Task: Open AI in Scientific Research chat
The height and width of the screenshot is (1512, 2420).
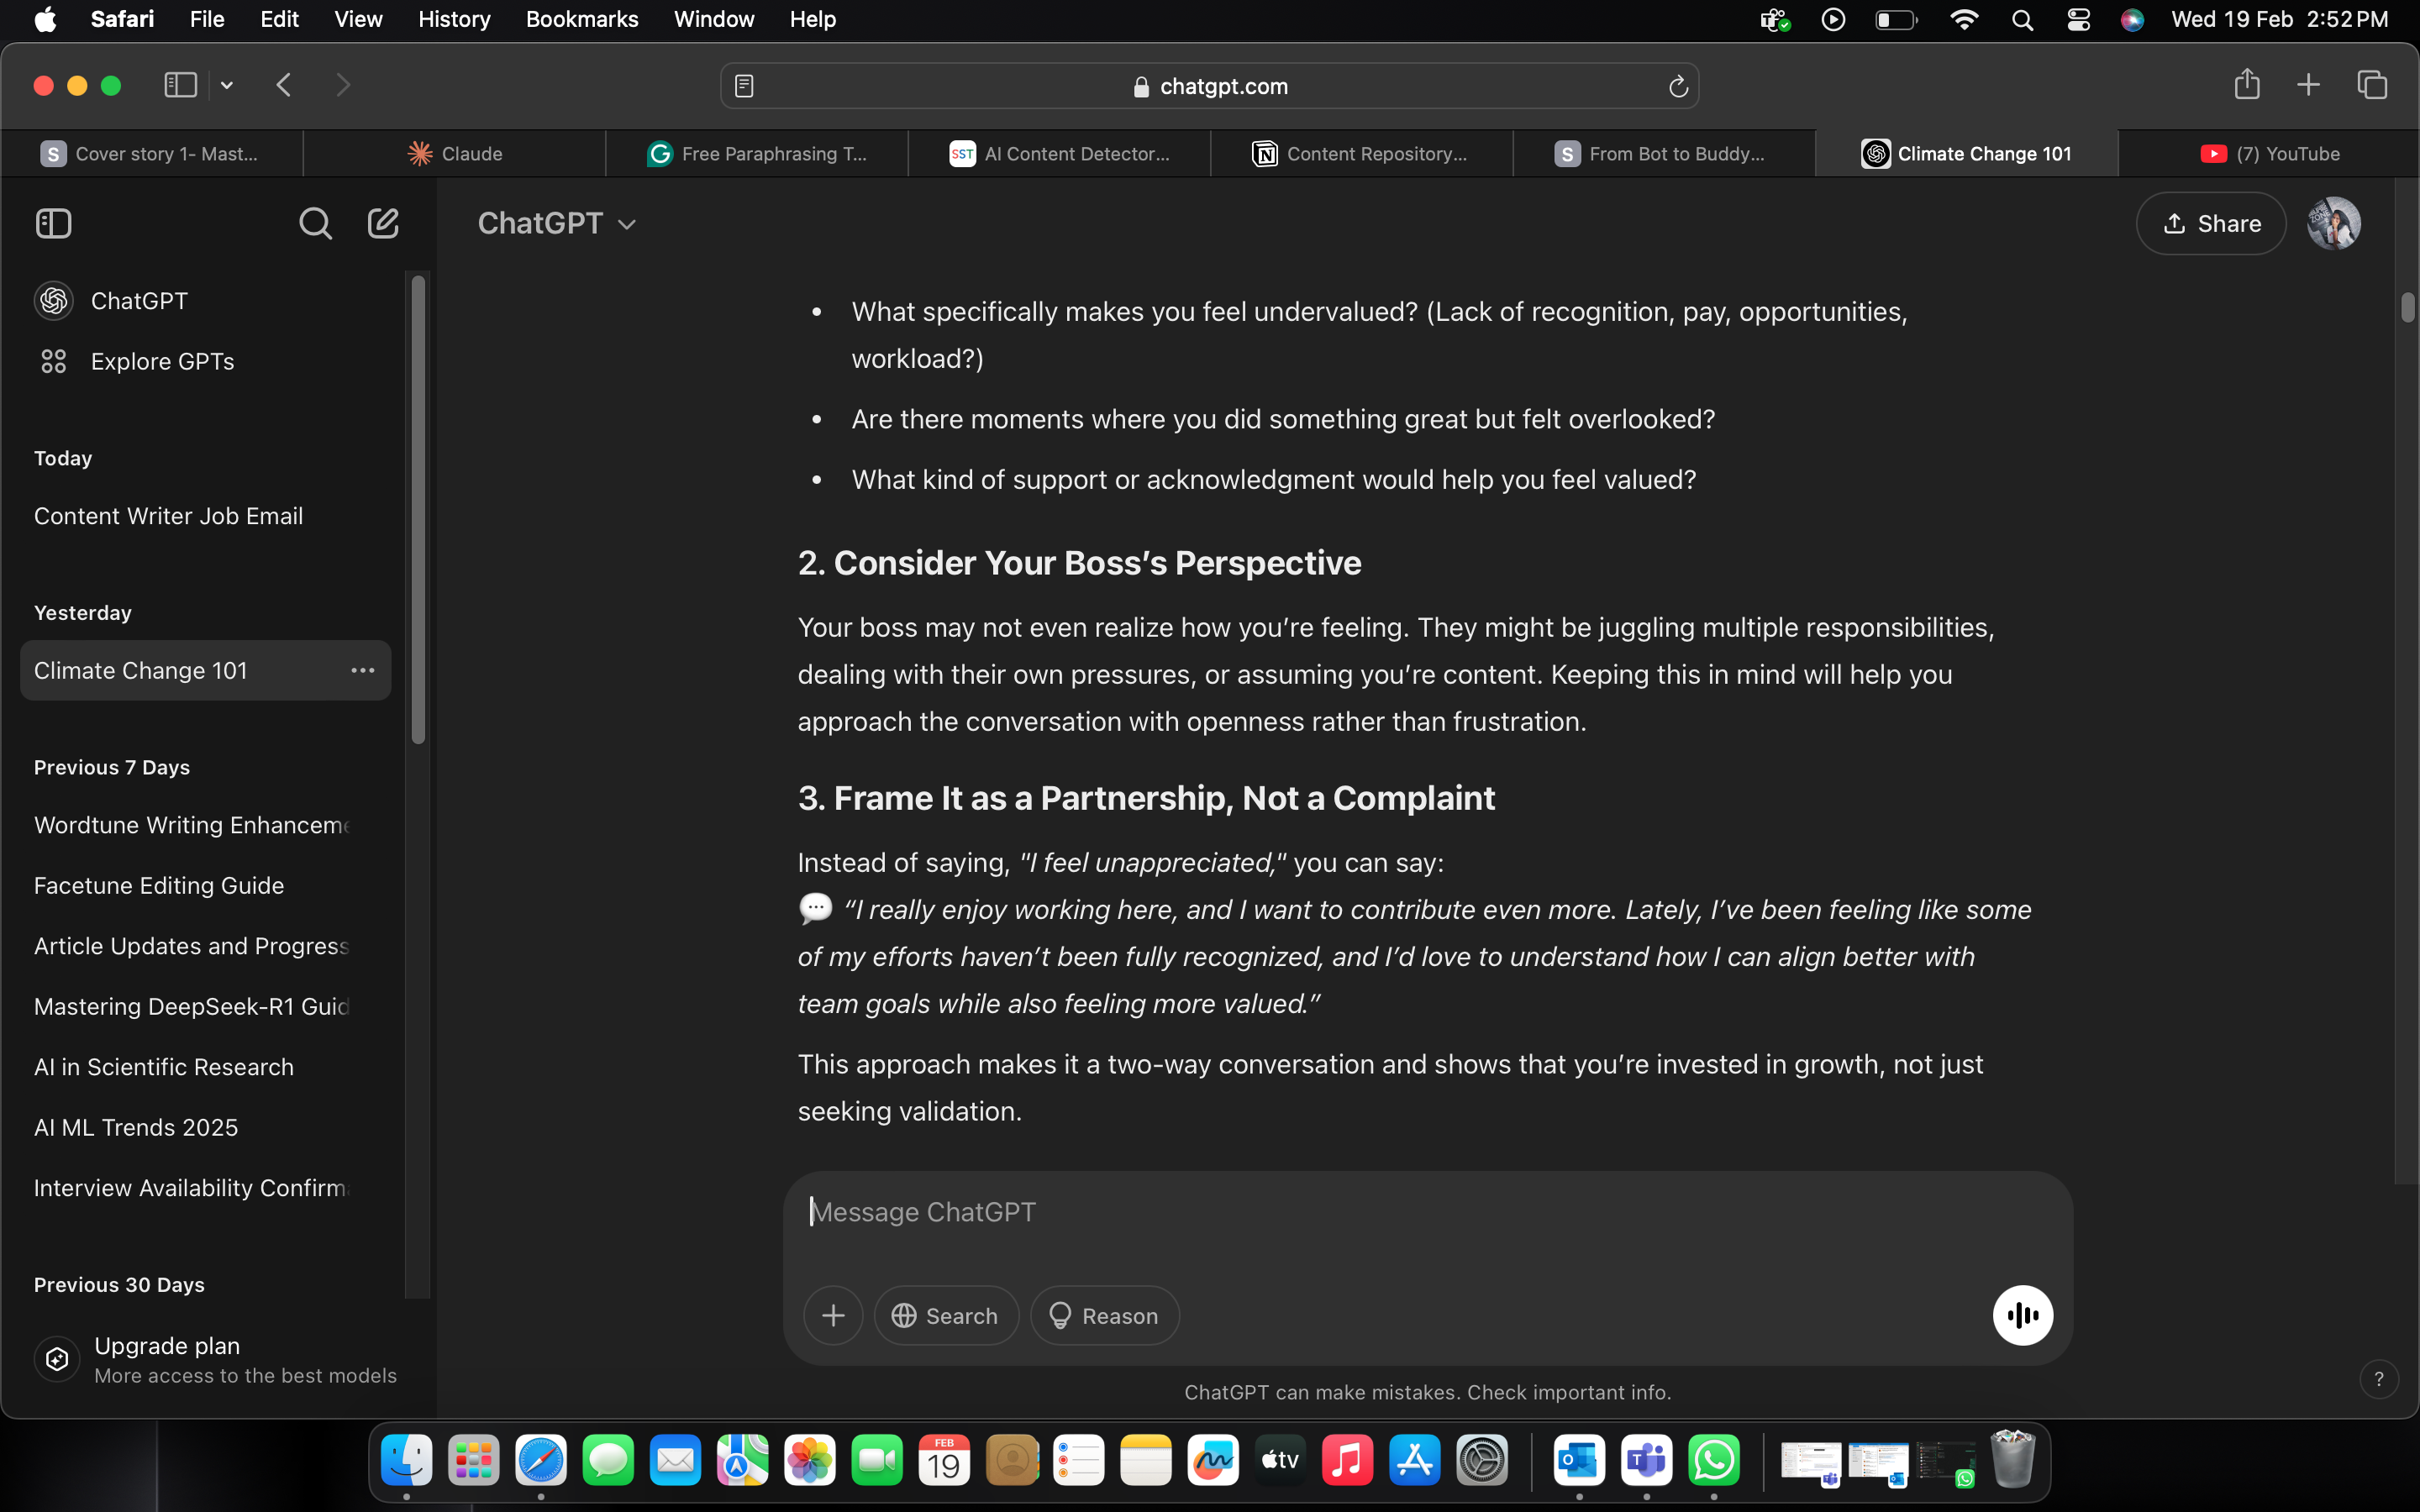Action: tap(205, 1067)
